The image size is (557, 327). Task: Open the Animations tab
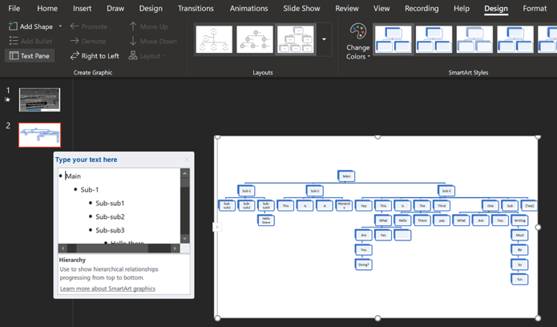pos(248,8)
